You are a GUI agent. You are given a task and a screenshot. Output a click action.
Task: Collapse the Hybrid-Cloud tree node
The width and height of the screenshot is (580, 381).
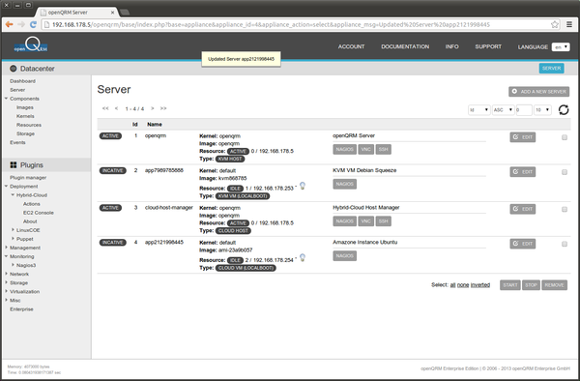pos(13,195)
